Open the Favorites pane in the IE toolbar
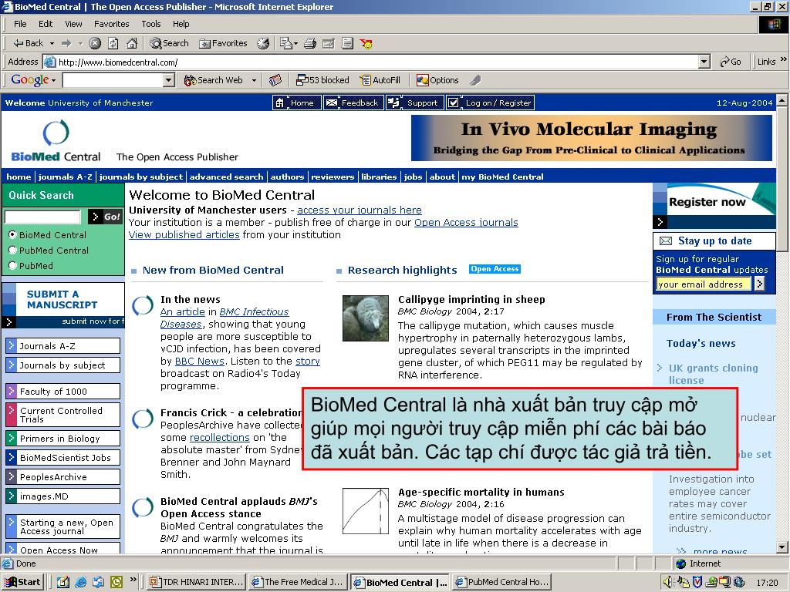The height and width of the screenshot is (592, 790). (x=223, y=43)
